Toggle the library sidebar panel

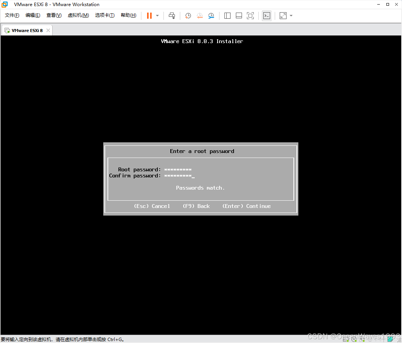(227, 16)
